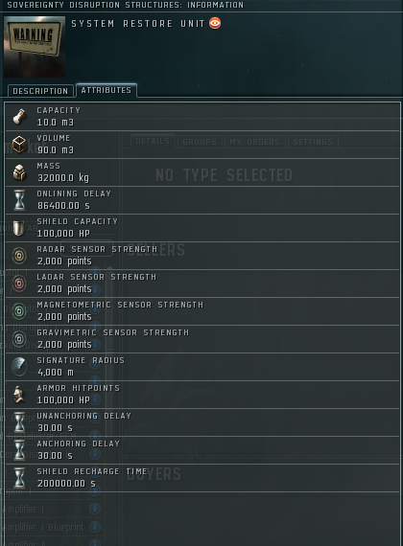403x546 pixels.
Task: Click the Ladar Sensor Strength icon
Action: (19, 284)
